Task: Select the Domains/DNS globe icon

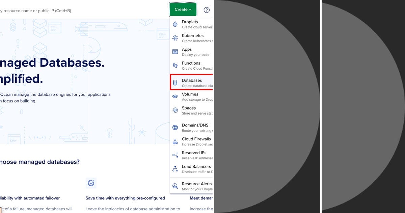Action: click(x=175, y=127)
